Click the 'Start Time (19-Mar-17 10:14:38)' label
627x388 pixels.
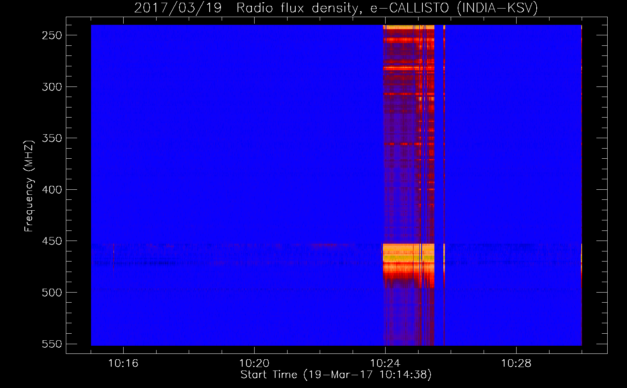pos(336,375)
